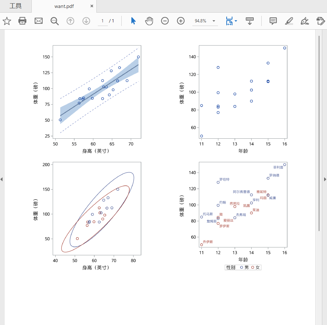This screenshot has width=327, height=325.
Task: Expand the fit page options arrow
Action: (236, 21)
